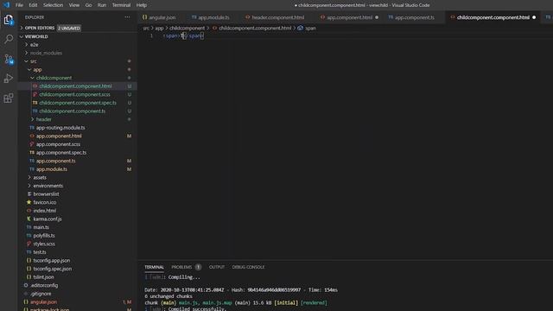Image resolution: width=553 pixels, height=311 pixels.
Task: Open the Explorer view in activity bar
Action: [9, 20]
